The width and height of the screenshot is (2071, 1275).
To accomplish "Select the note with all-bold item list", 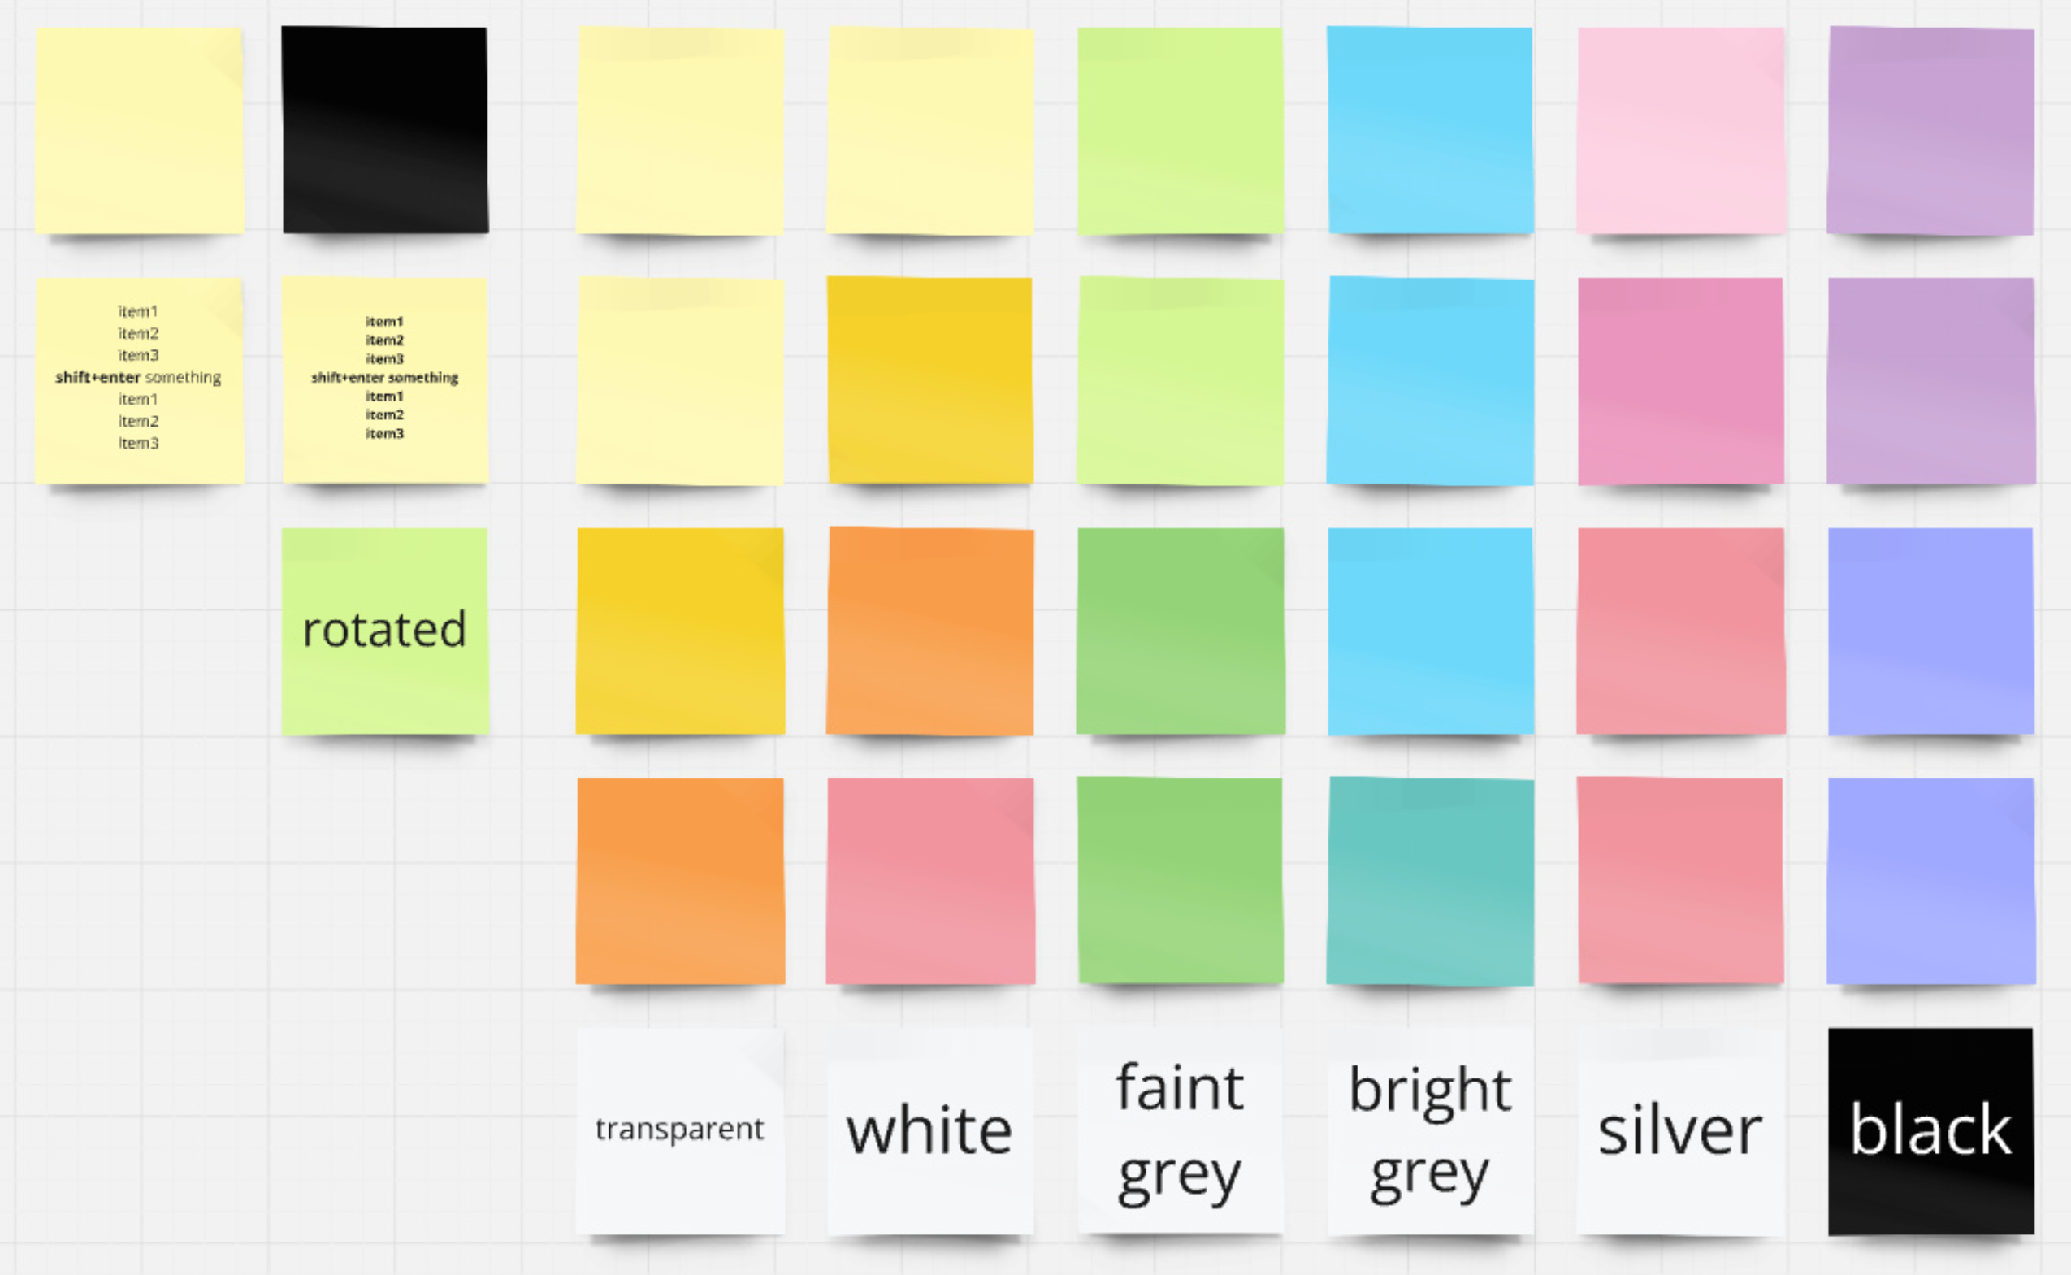I will [384, 379].
